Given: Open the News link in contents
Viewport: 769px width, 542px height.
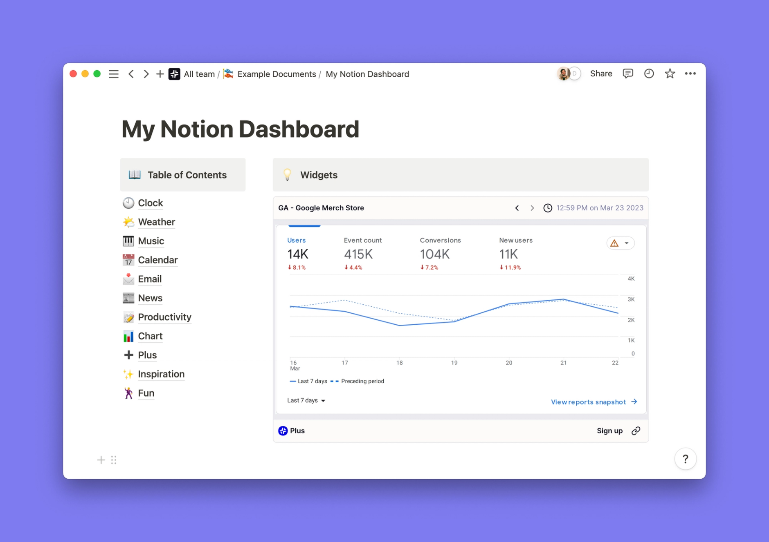Looking at the screenshot, I should click(150, 298).
